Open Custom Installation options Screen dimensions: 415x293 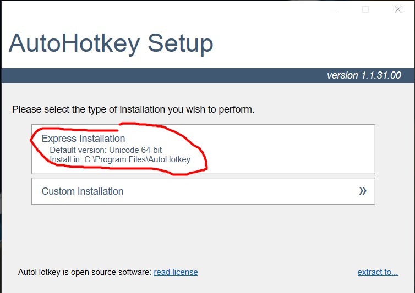(x=203, y=191)
